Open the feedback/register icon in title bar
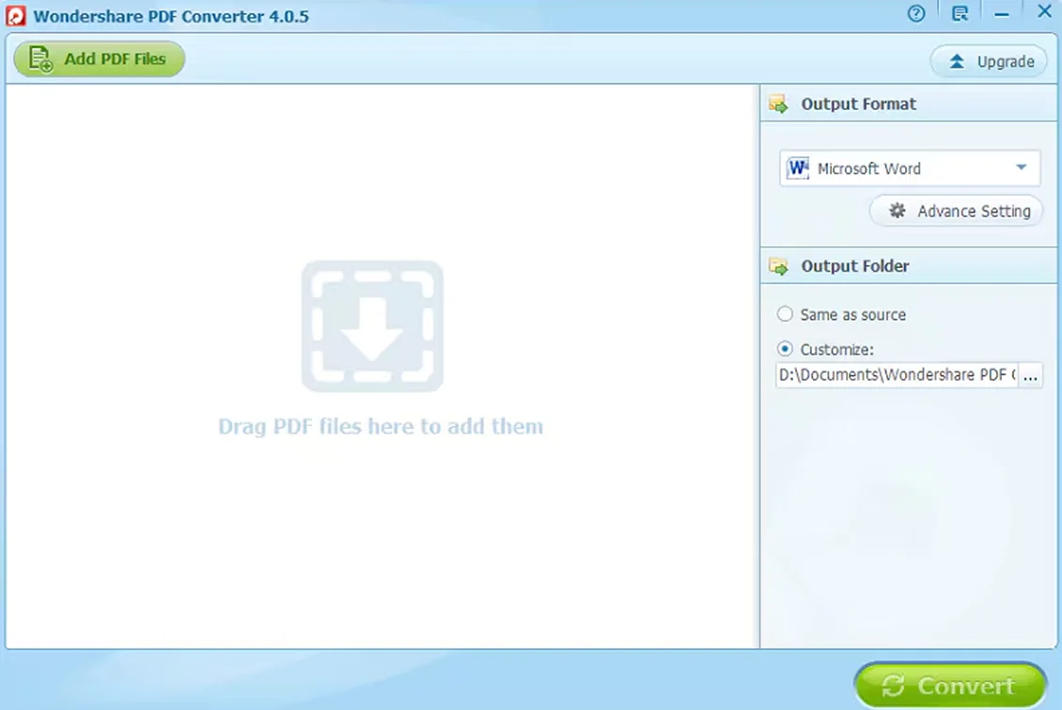This screenshot has height=710, width=1062. [960, 13]
